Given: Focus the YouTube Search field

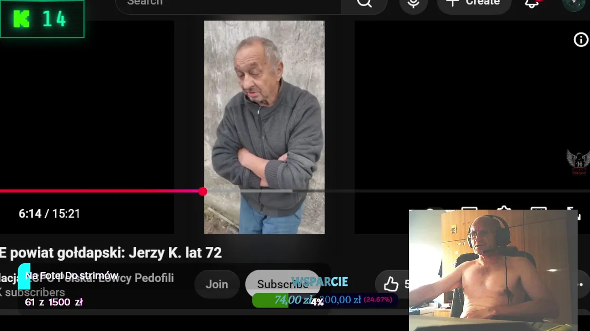Looking at the screenshot, I should pos(229,4).
